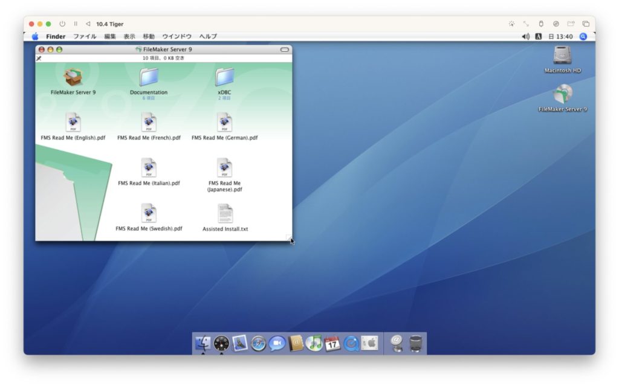Open the 編集 menu
The image size is (619, 386).
pos(110,36)
